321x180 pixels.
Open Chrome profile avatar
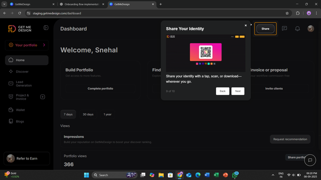click(x=309, y=13)
